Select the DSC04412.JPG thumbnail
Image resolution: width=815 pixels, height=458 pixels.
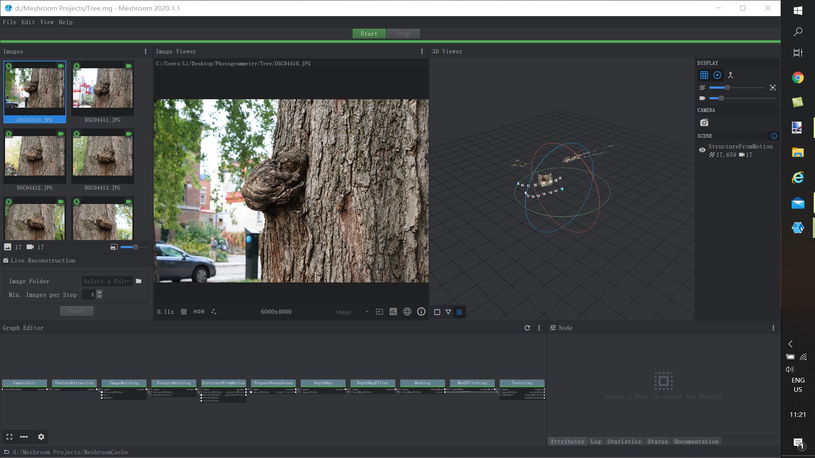pyautogui.click(x=35, y=160)
